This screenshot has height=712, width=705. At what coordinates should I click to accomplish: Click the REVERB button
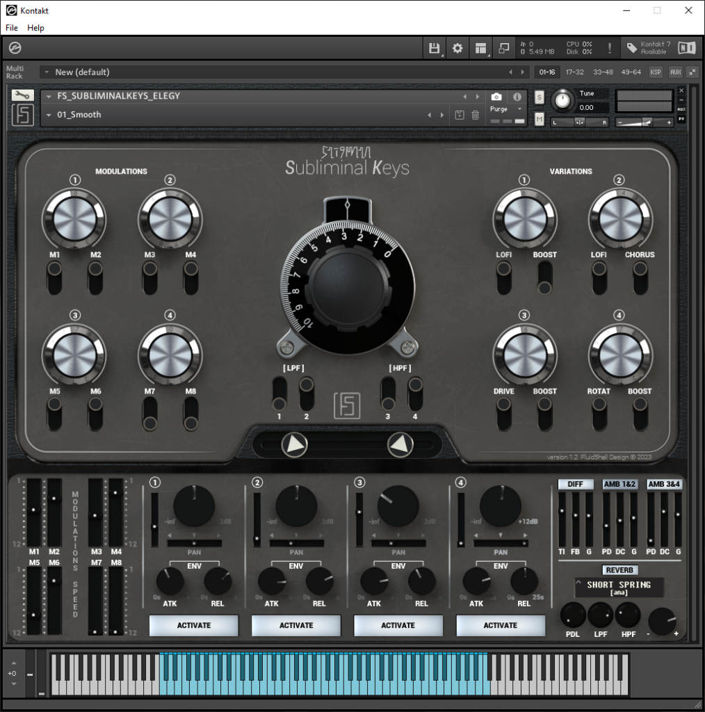coord(619,570)
